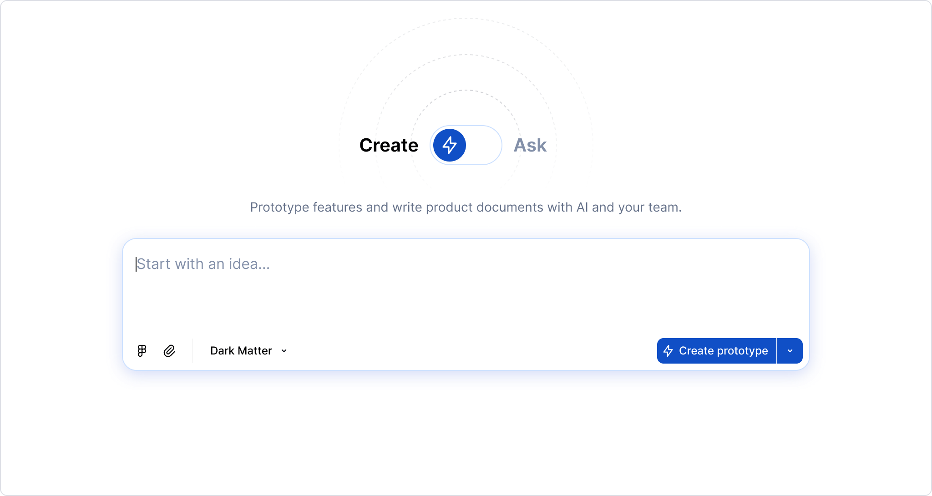Click the Figma icon beside the attachment icon
The width and height of the screenshot is (932, 496).
[x=142, y=350]
